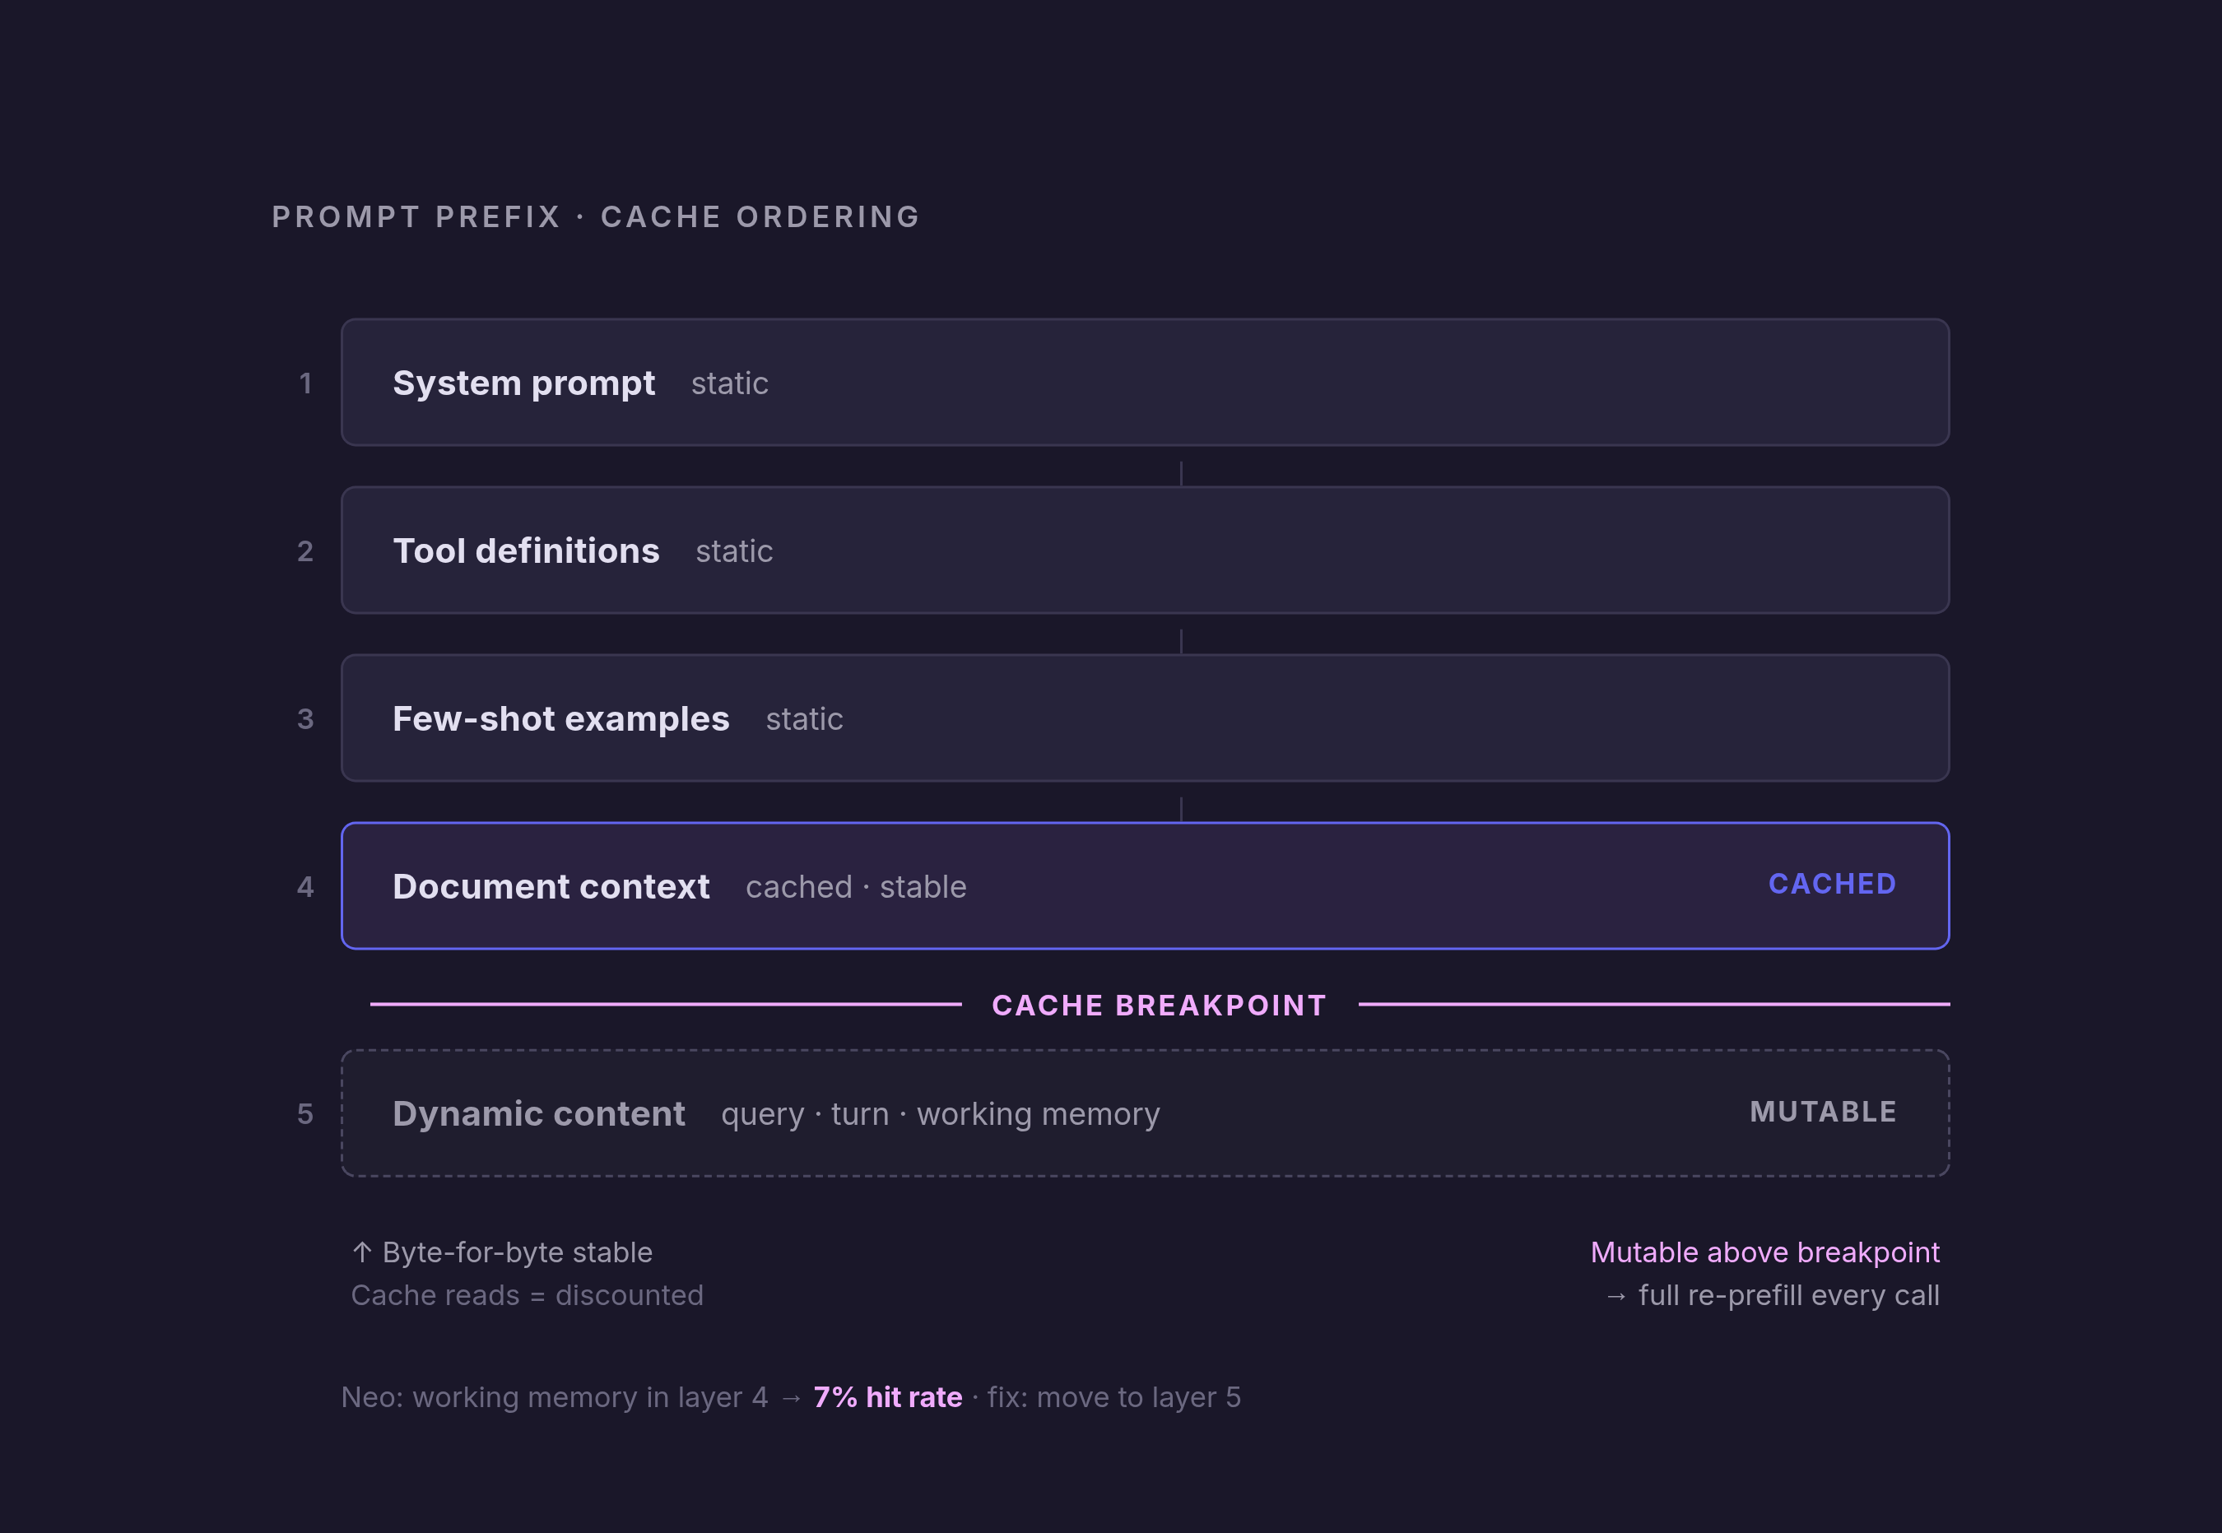Click the 'static' tag beside System prompt
Viewport: 2222px width, 1533px height.
(x=729, y=383)
